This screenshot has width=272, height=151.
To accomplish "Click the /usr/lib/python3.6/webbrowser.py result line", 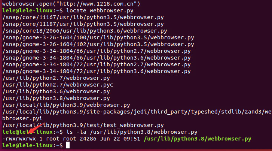I will [x=56, y=92].
